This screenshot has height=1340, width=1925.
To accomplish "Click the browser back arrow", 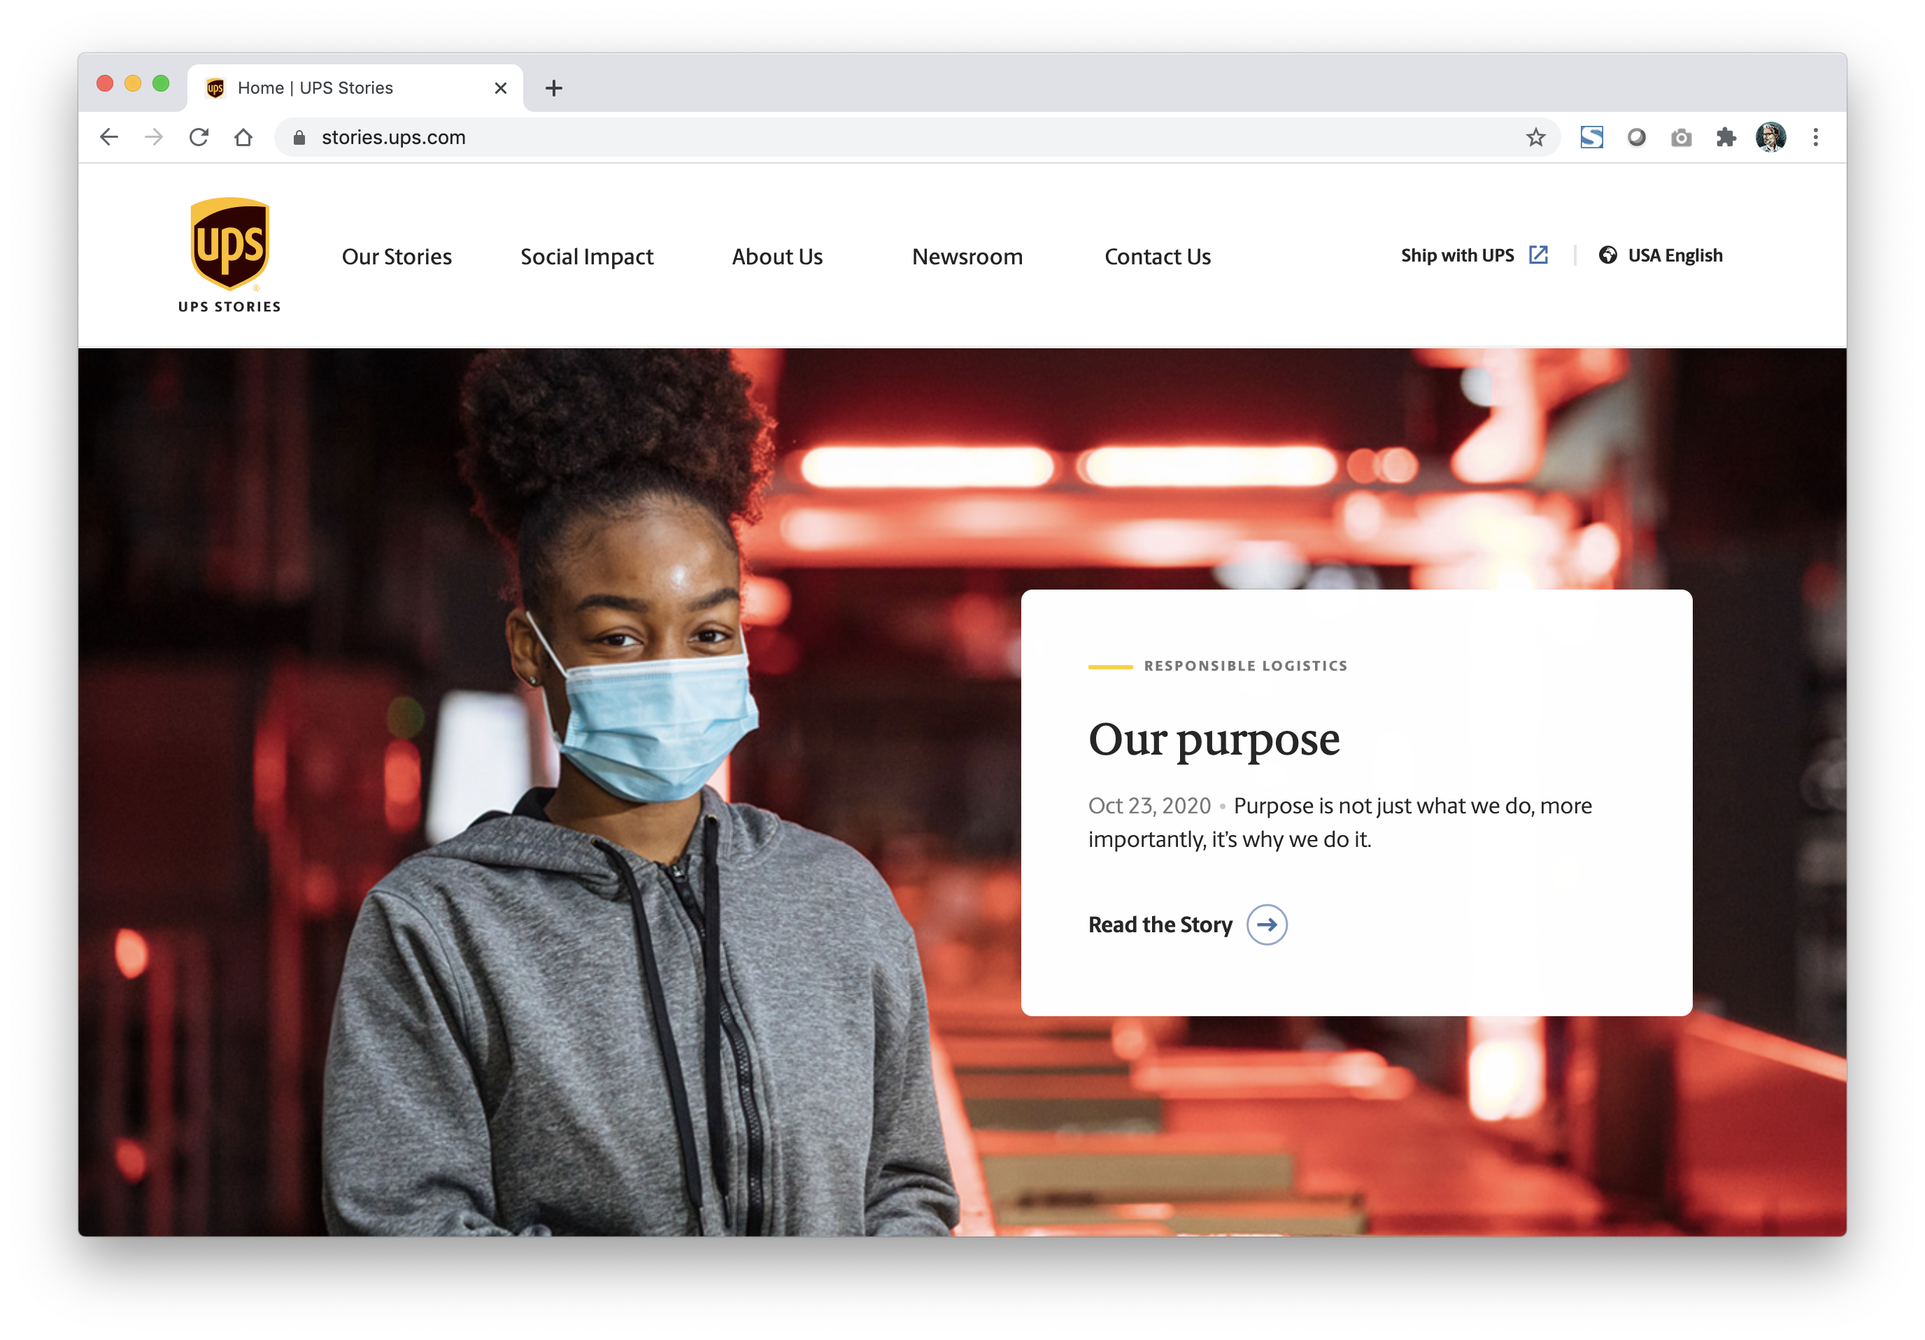I will pyautogui.click(x=109, y=136).
